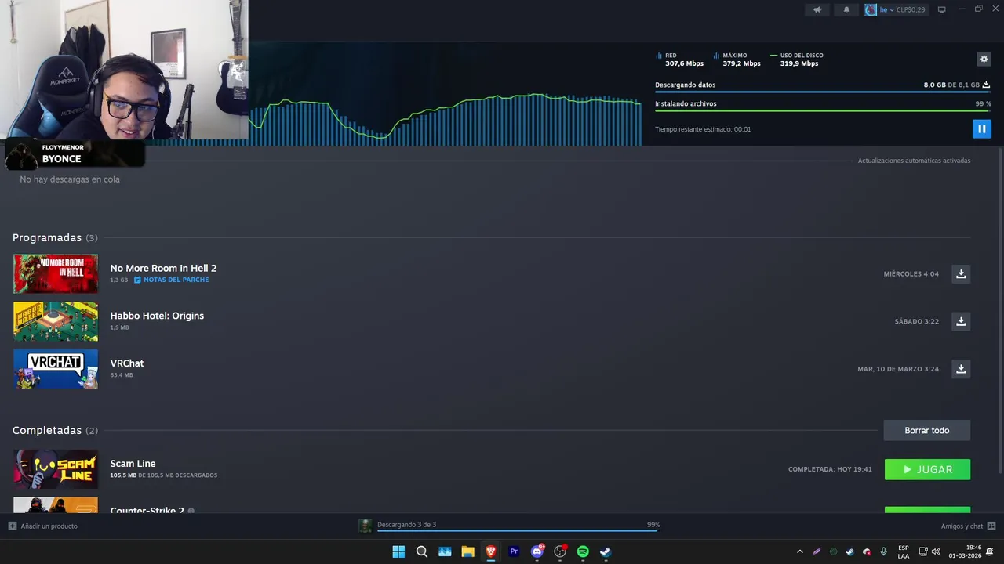Click the Descargando datos progress bar

click(x=822, y=92)
